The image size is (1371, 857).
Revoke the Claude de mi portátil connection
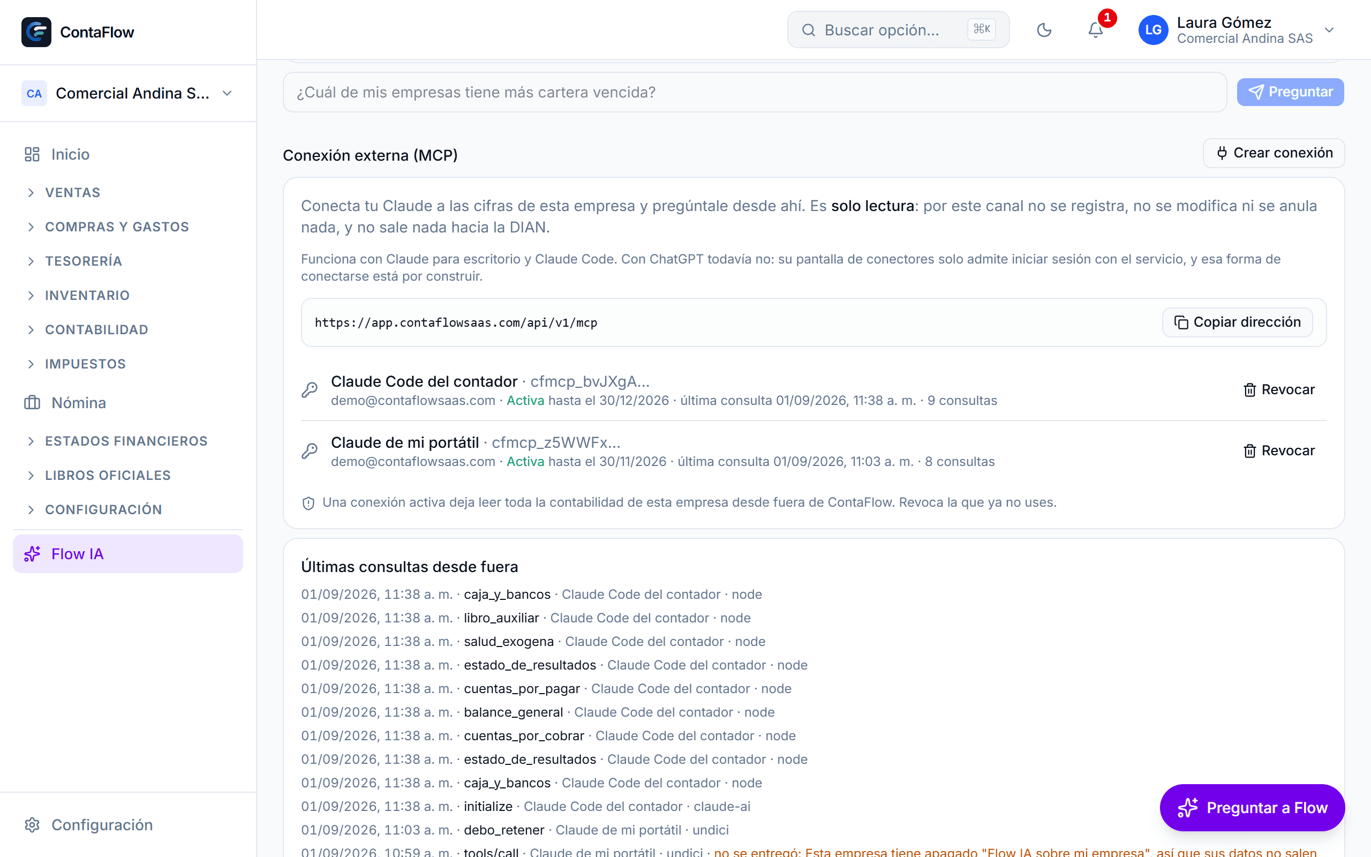pos(1279,451)
